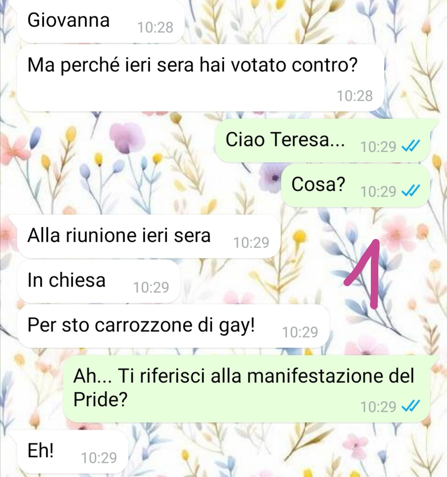Click the 10:28 timestamp beside "Giovanna"
Screen dimensions: 447x477
pyautogui.click(x=155, y=27)
